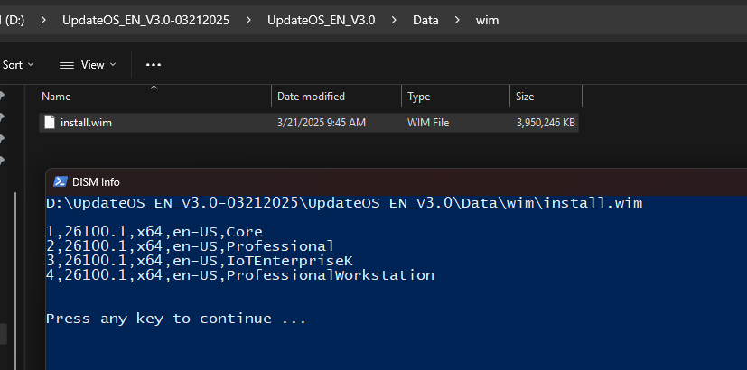Navigate to UpdateOS_EN_V3.0-03212025 breadcrumb folder
The image size is (747, 370).
tap(145, 20)
